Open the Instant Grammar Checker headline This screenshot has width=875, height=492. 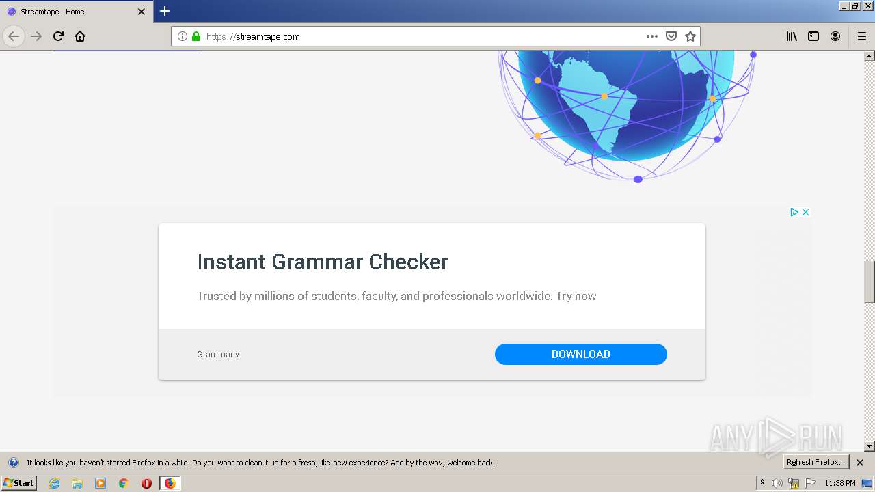tap(323, 262)
